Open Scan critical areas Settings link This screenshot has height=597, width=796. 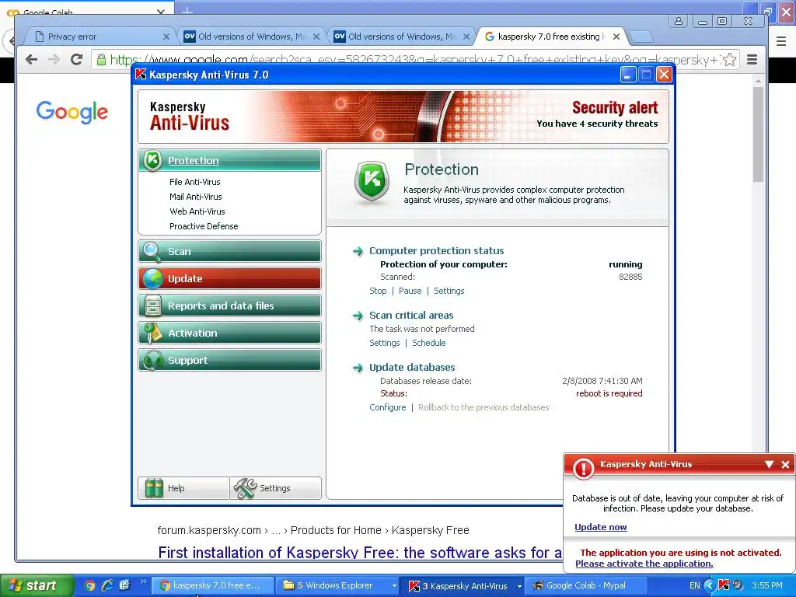coord(384,343)
